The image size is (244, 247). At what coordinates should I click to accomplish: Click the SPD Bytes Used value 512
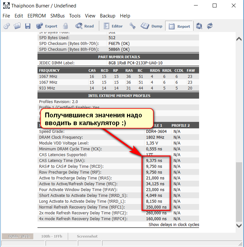click(112, 38)
